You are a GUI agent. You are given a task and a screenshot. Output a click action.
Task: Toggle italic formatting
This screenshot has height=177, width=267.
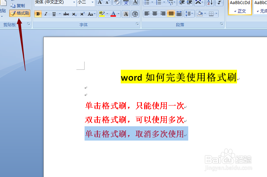coord(46,14)
